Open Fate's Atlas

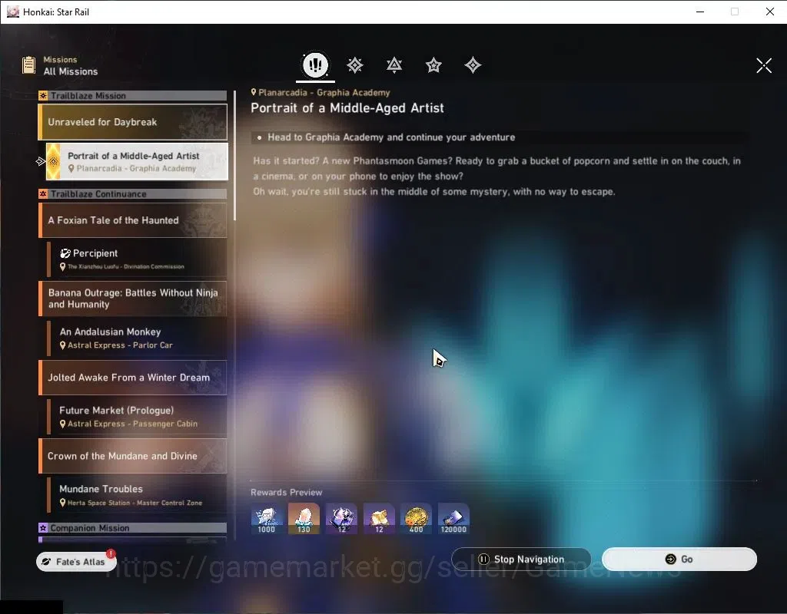pos(76,561)
